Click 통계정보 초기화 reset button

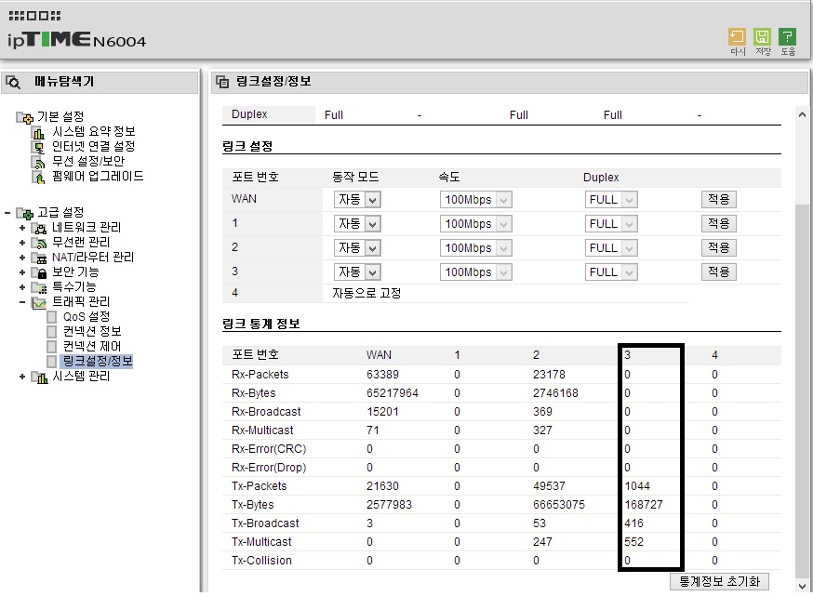tap(719, 581)
